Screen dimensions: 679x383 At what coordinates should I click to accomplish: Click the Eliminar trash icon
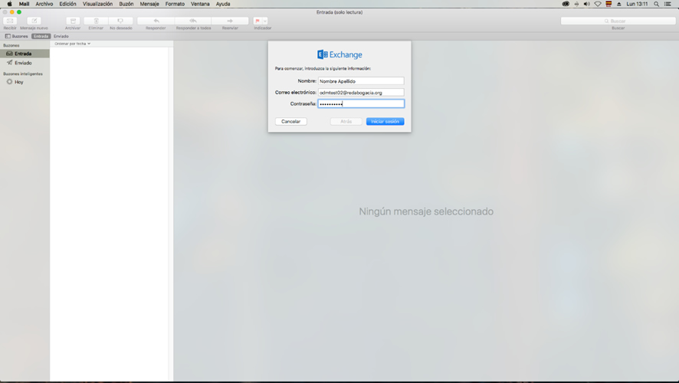96,21
